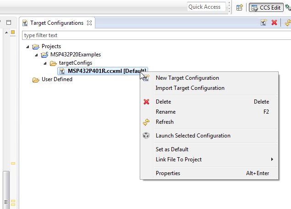
Task: Open the Open Perspective dialog icon
Action: tap(239, 7)
